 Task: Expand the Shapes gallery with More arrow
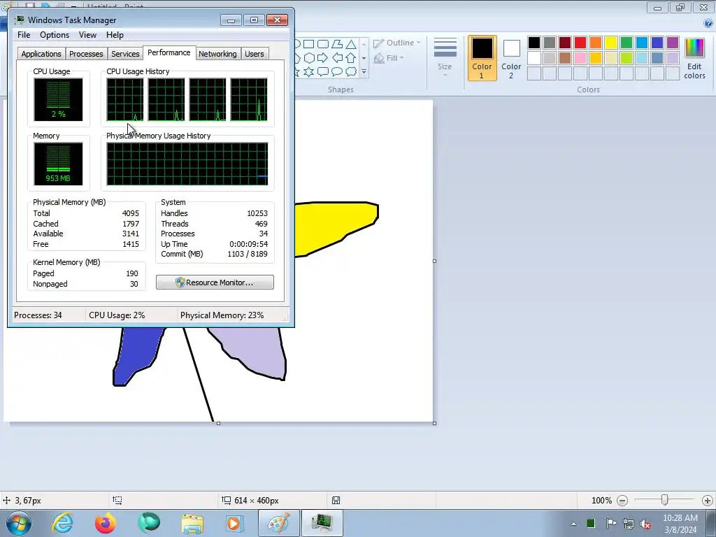pos(364,72)
